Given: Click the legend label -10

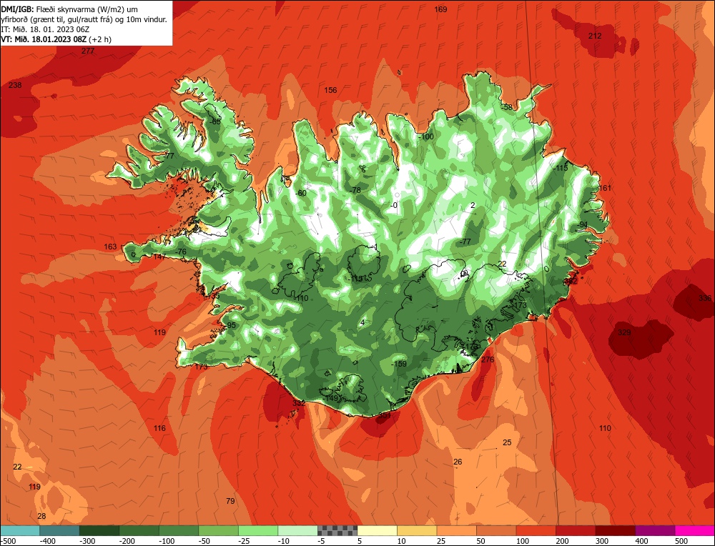Looking at the screenshot, I should [x=283, y=541].
